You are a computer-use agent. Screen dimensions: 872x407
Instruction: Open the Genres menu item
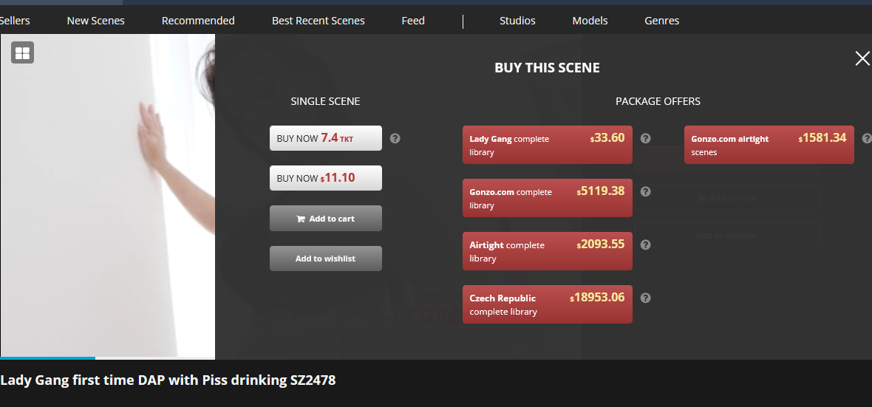click(661, 21)
